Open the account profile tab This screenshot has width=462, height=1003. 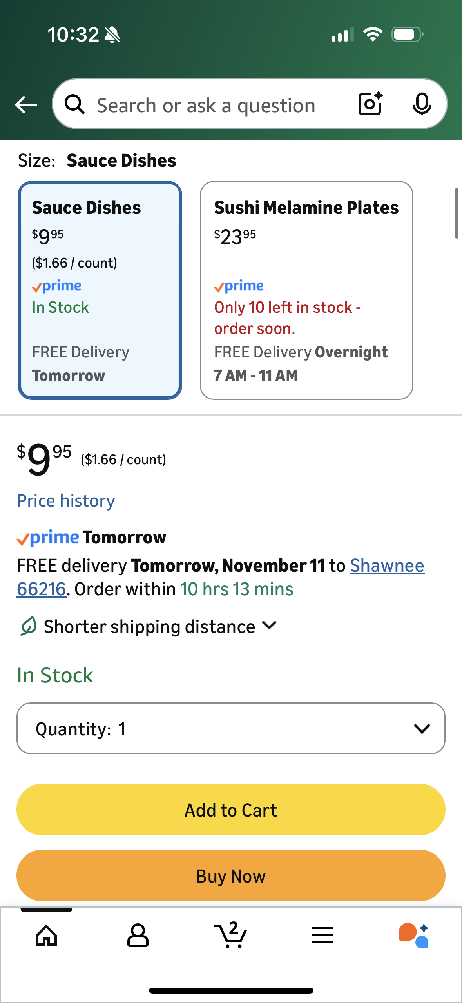pyautogui.click(x=138, y=935)
